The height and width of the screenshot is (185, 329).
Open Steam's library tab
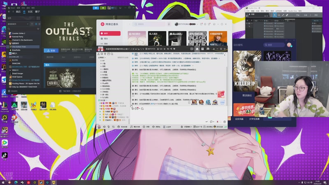tap(24, 12)
